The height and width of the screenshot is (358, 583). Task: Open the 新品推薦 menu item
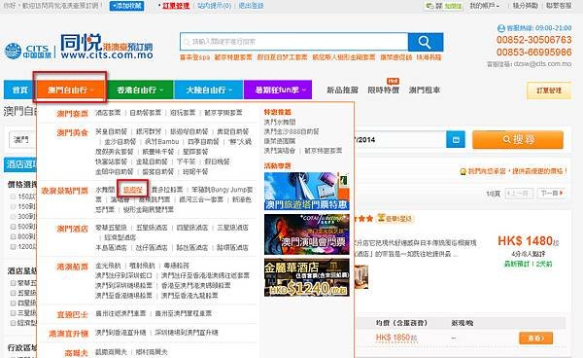[x=342, y=90]
